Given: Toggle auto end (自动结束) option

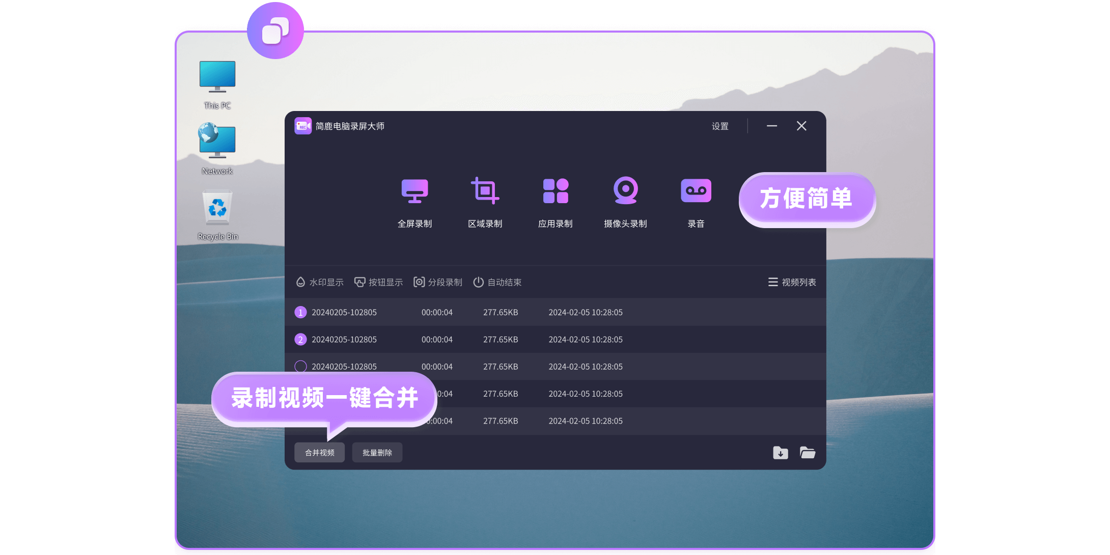Looking at the screenshot, I should 497,282.
